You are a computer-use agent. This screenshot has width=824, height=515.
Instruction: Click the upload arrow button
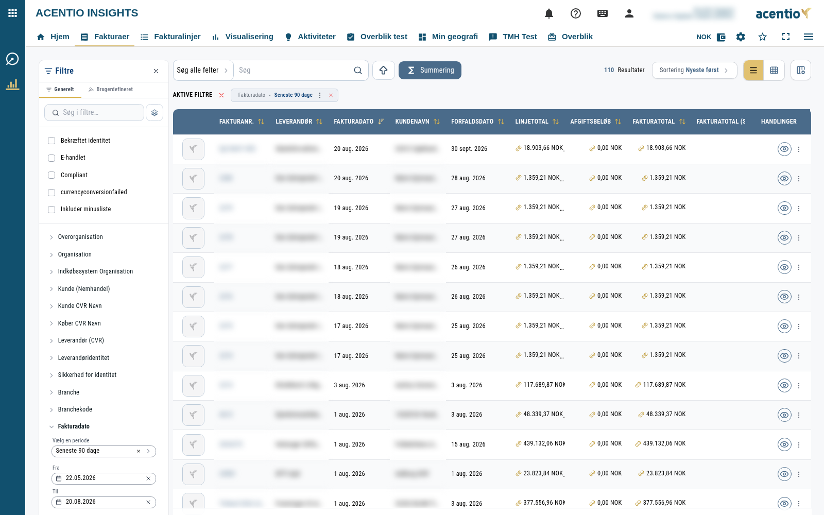384,71
